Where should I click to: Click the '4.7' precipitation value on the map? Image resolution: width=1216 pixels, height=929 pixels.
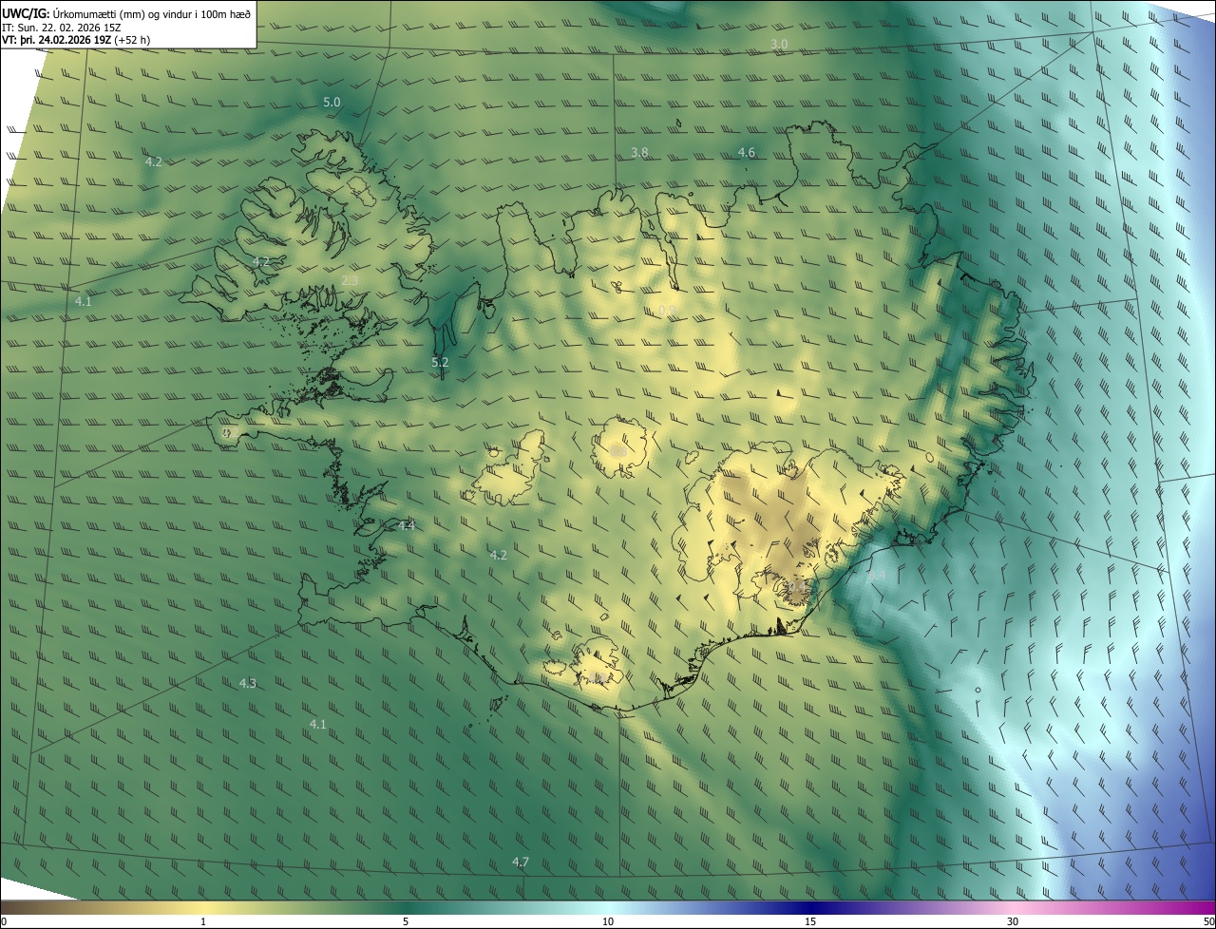[521, 862]
